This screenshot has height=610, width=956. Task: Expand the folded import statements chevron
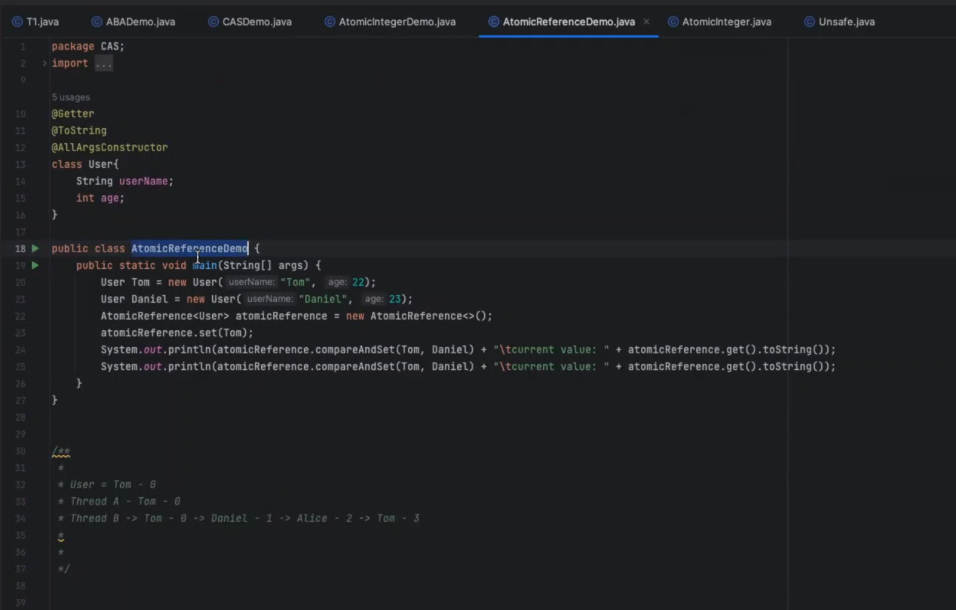coord(44,63)
